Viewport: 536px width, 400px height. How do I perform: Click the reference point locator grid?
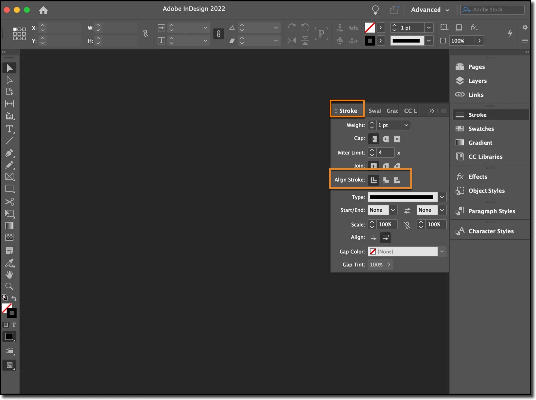click(19, 34)
